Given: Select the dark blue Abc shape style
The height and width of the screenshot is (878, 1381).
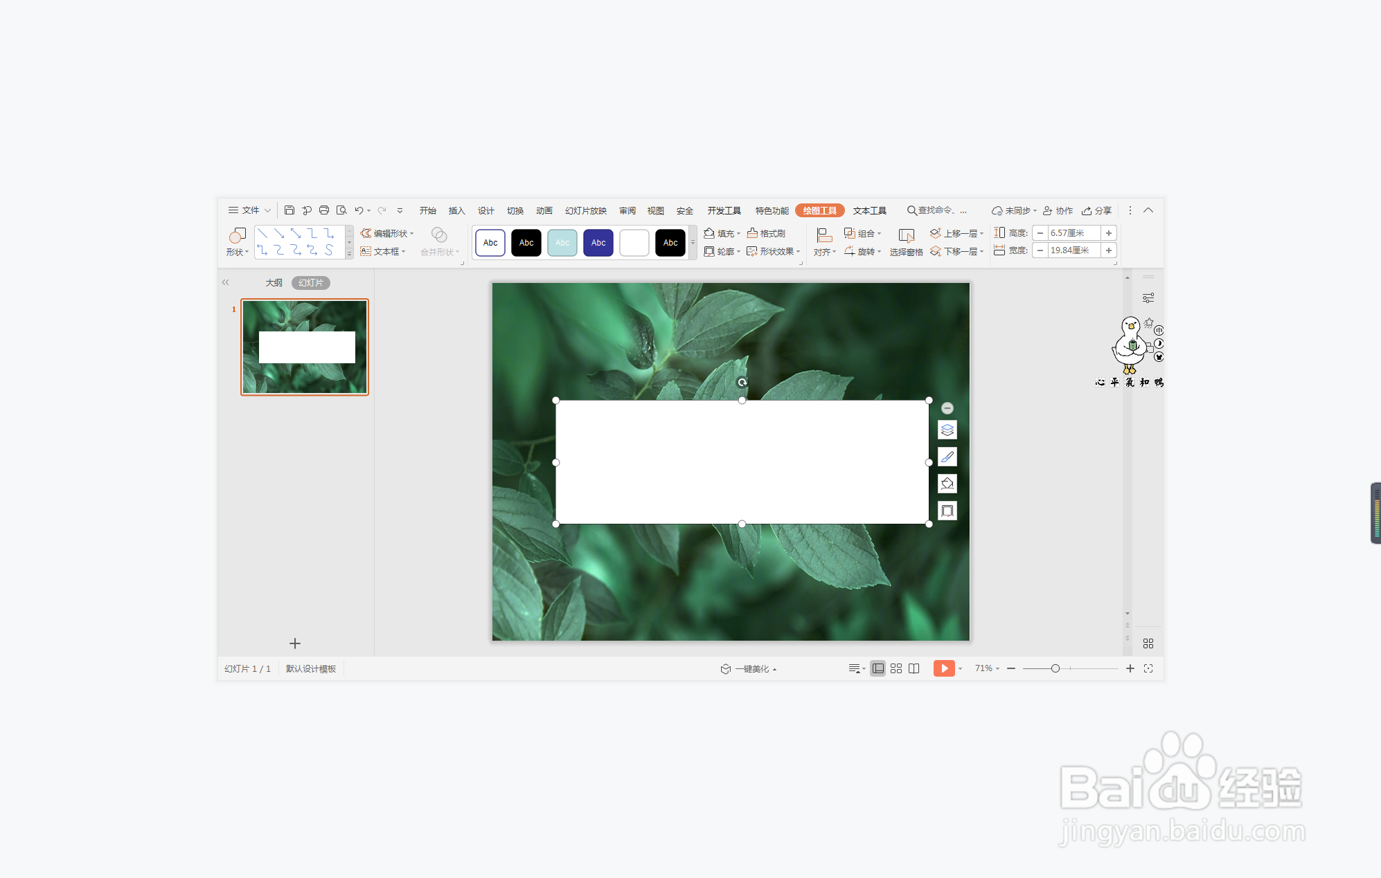Looking at the screenshot, I should [598, 243].
